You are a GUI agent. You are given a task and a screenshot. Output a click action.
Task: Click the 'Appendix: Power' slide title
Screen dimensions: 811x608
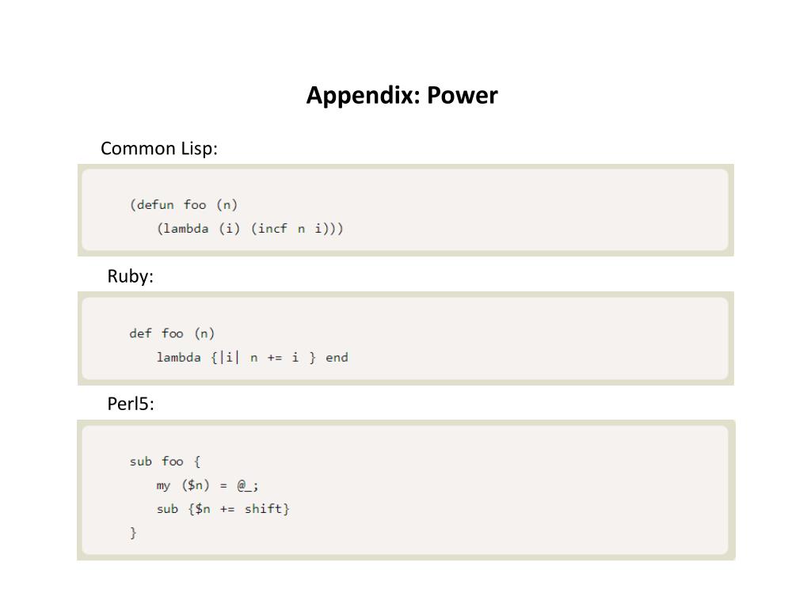click(402, 96)
